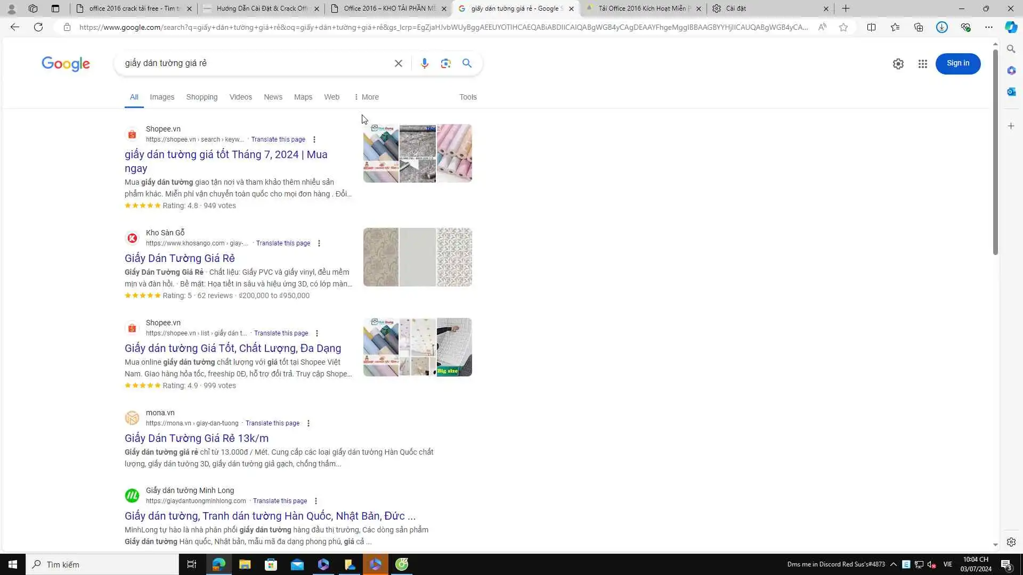Screen dimensions: 1023x575
Task: Click the Windows taskbar search box
Action: [102, 564]
